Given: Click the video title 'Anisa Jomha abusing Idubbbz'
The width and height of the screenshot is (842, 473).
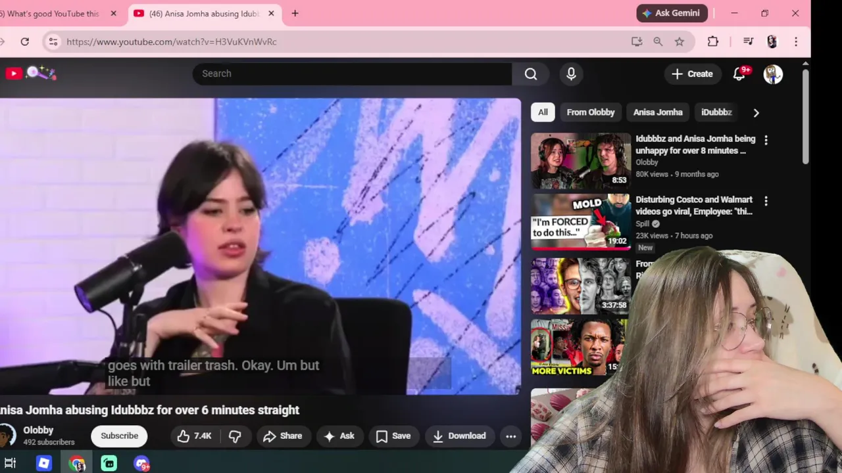Looking at the screenshot, I should pos(150,410).
